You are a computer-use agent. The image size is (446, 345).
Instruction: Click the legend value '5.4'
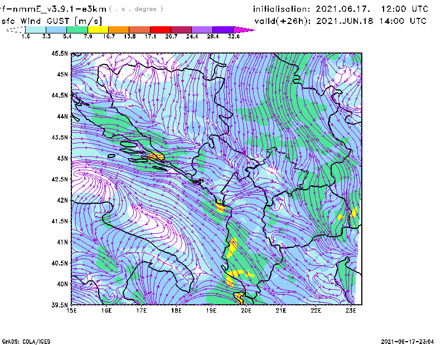click(x=67, y=36)
